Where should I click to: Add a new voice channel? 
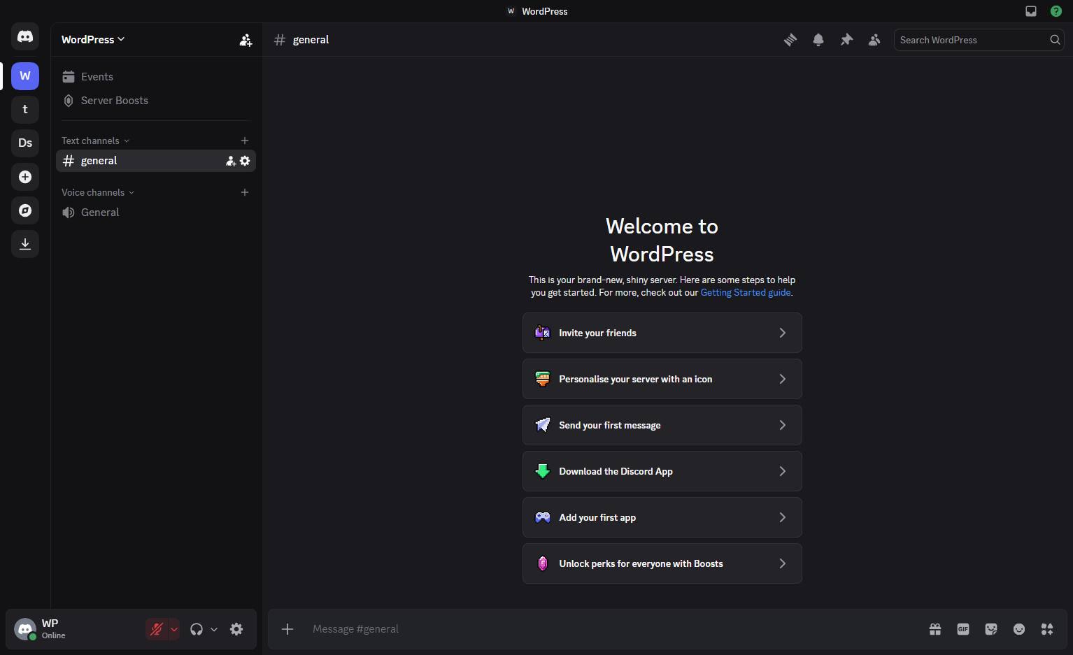[245, 192]
